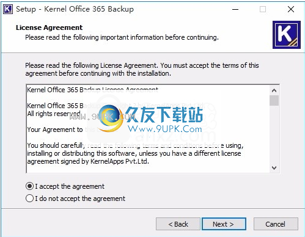Select "I accept the agreement" radio button
This screenshot has width=305, height=237.
pyautogui.click(x=30, y=186)
